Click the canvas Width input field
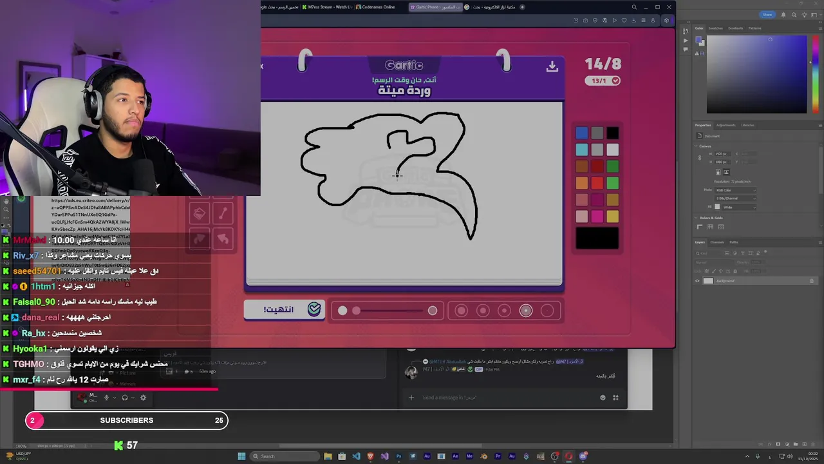This screenshot has width=824, height=464. pyautogui.click(x=722, y=154)
